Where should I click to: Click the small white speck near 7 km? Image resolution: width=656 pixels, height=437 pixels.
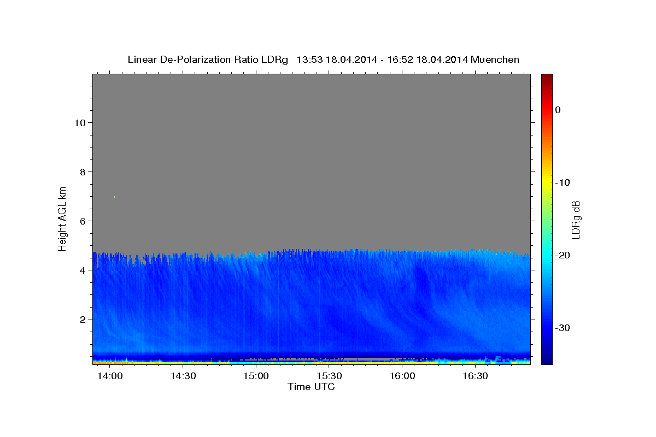pyautogui.click(x=114, y=197)
